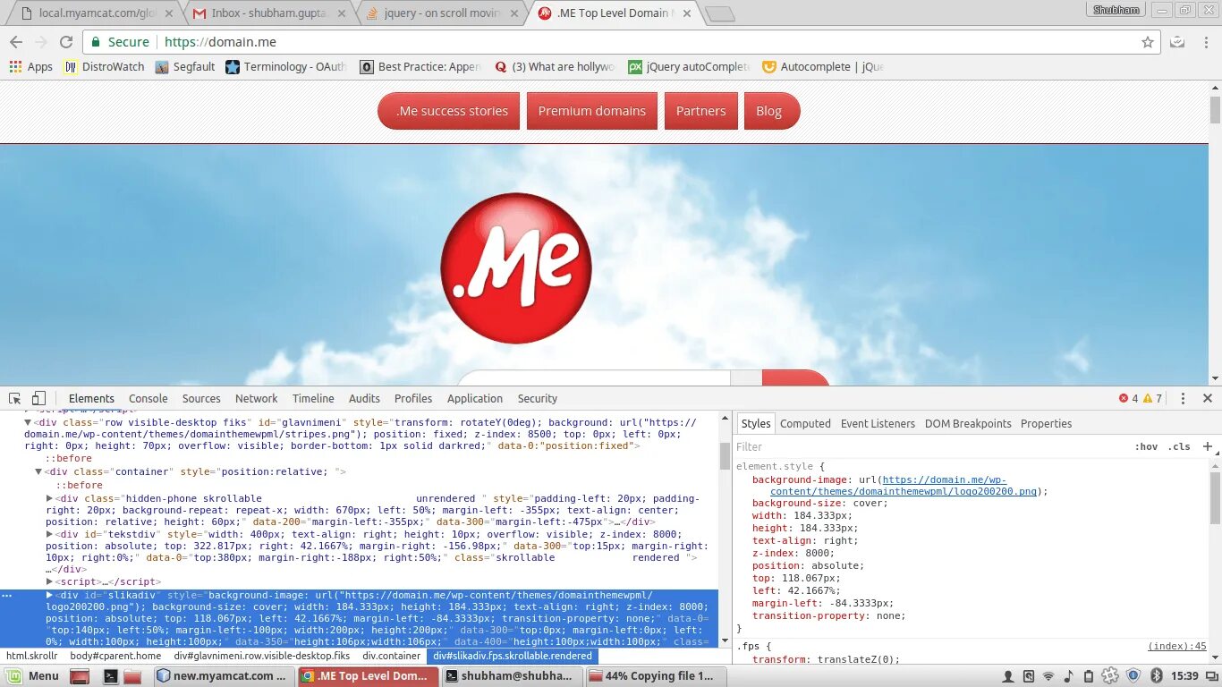
Task: Open a new browser tab
Action: point(719,13)
